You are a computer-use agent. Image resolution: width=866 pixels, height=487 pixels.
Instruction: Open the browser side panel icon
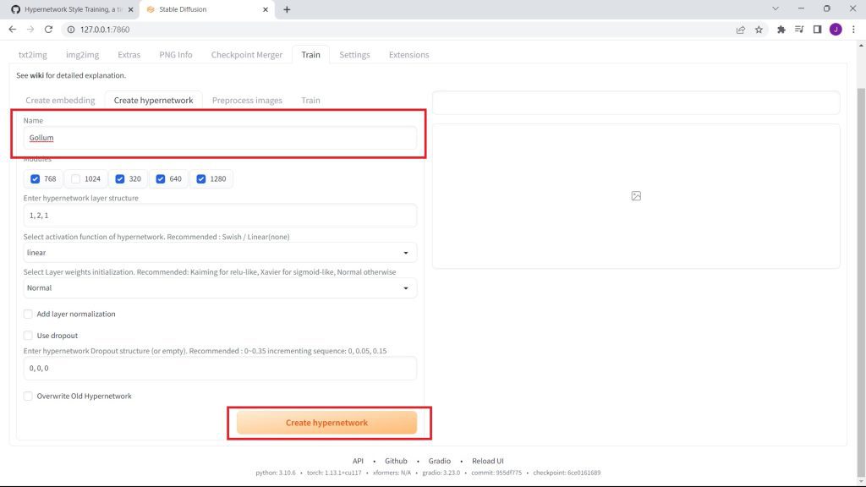point(817,29)
